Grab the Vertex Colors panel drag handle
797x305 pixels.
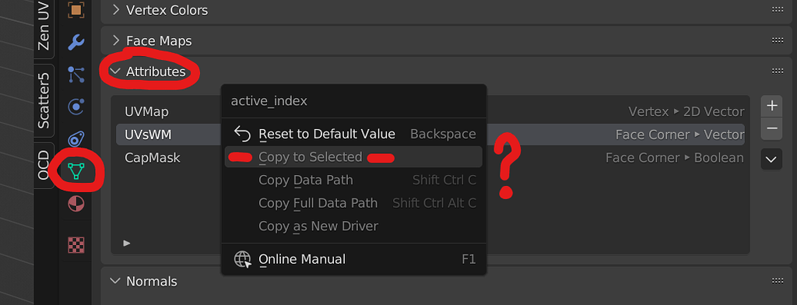(778, 9)
